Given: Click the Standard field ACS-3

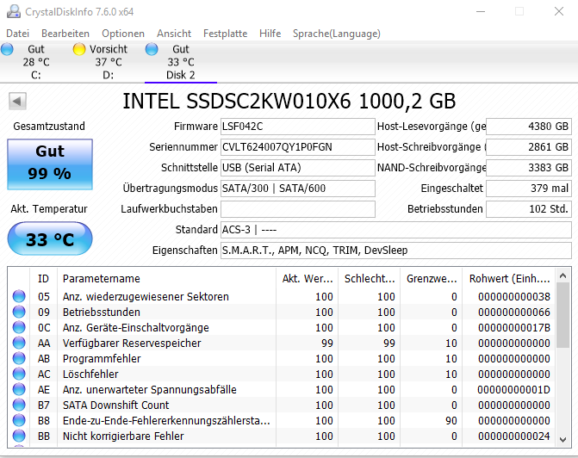Looking at the screenshot, I should coord(396,230).
